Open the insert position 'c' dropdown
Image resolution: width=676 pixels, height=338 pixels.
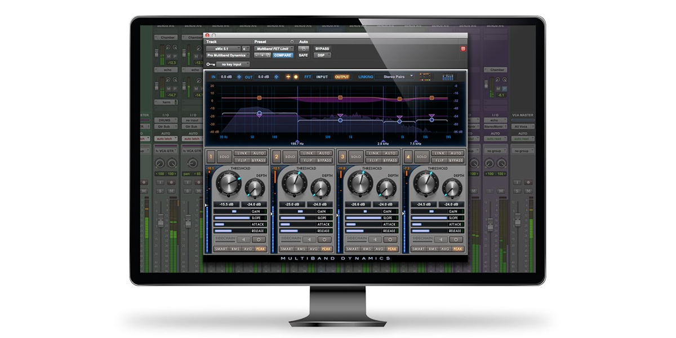(246, 49)
